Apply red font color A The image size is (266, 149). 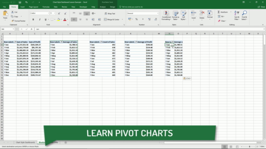[x=65, y=19]
